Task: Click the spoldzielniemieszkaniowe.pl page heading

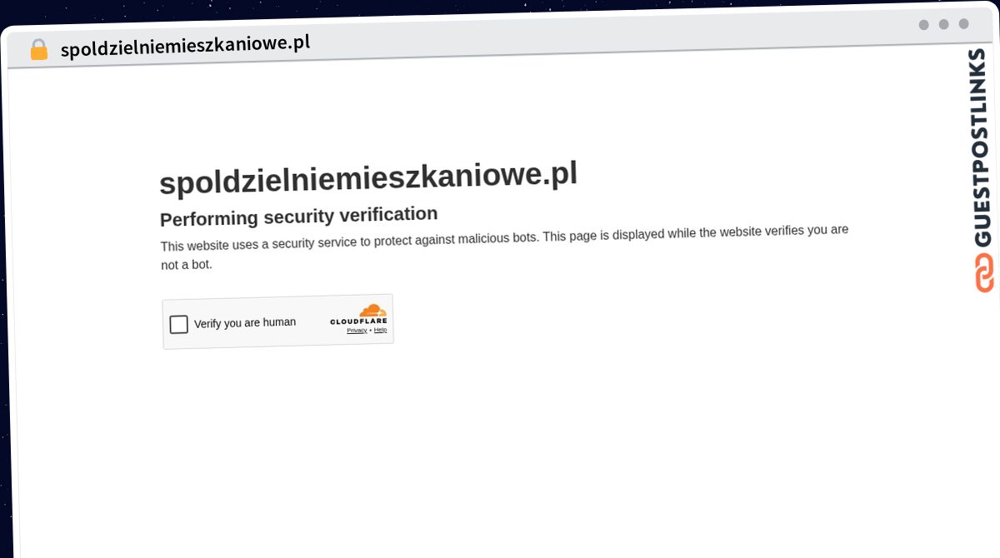Action: click(x=367, y=178)
